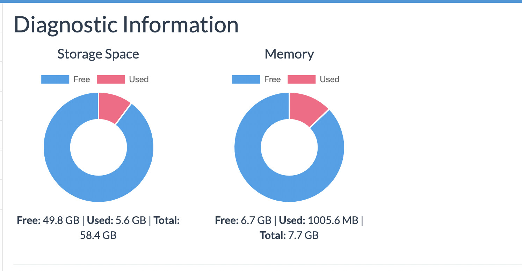Click the pink Used color swatch in Storage legend

coord(110,79)
